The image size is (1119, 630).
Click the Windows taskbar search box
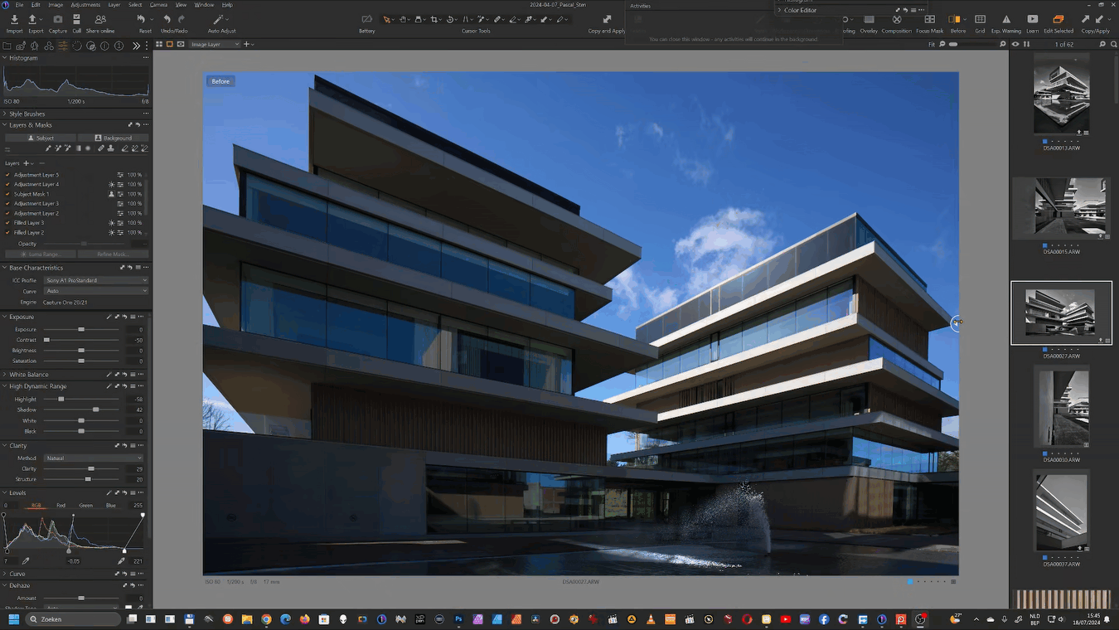74,619
